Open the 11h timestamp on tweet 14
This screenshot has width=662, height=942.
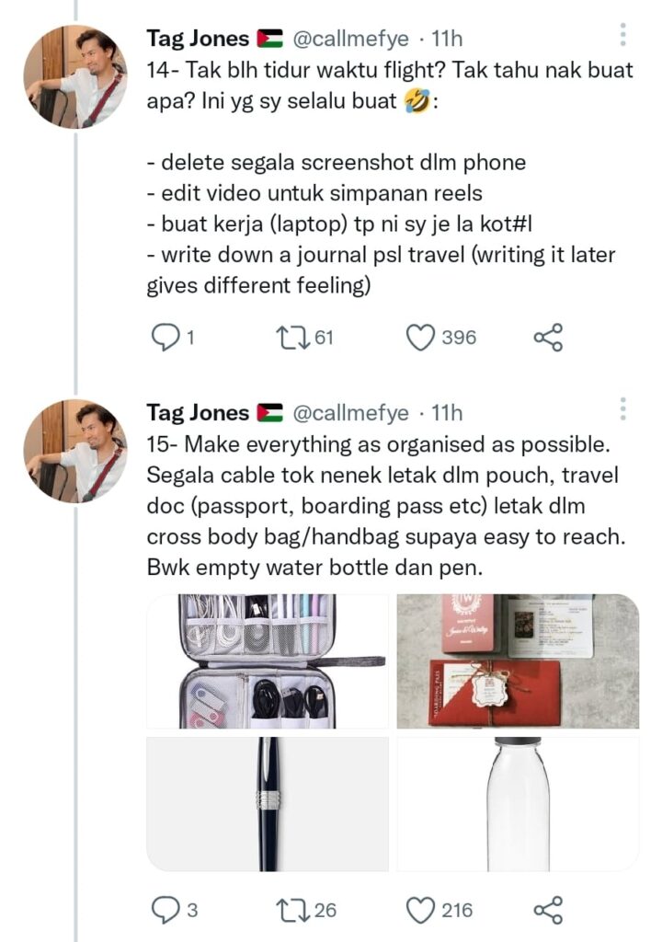pos(447,39)
